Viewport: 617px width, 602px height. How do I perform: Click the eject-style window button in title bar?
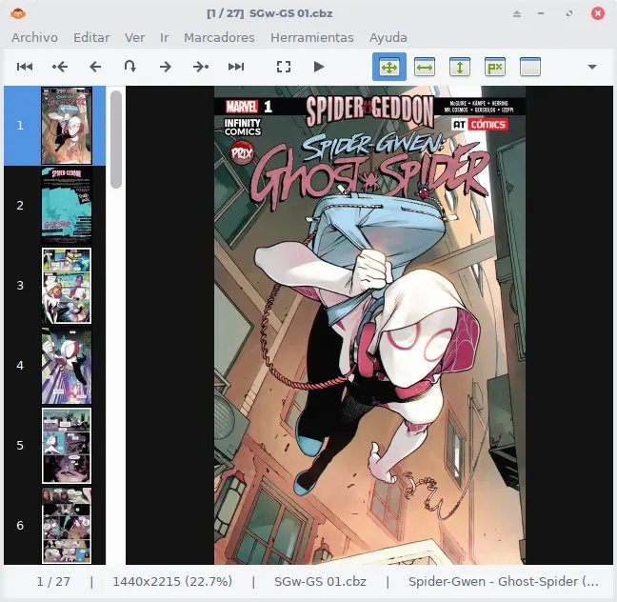click(517, 13)
